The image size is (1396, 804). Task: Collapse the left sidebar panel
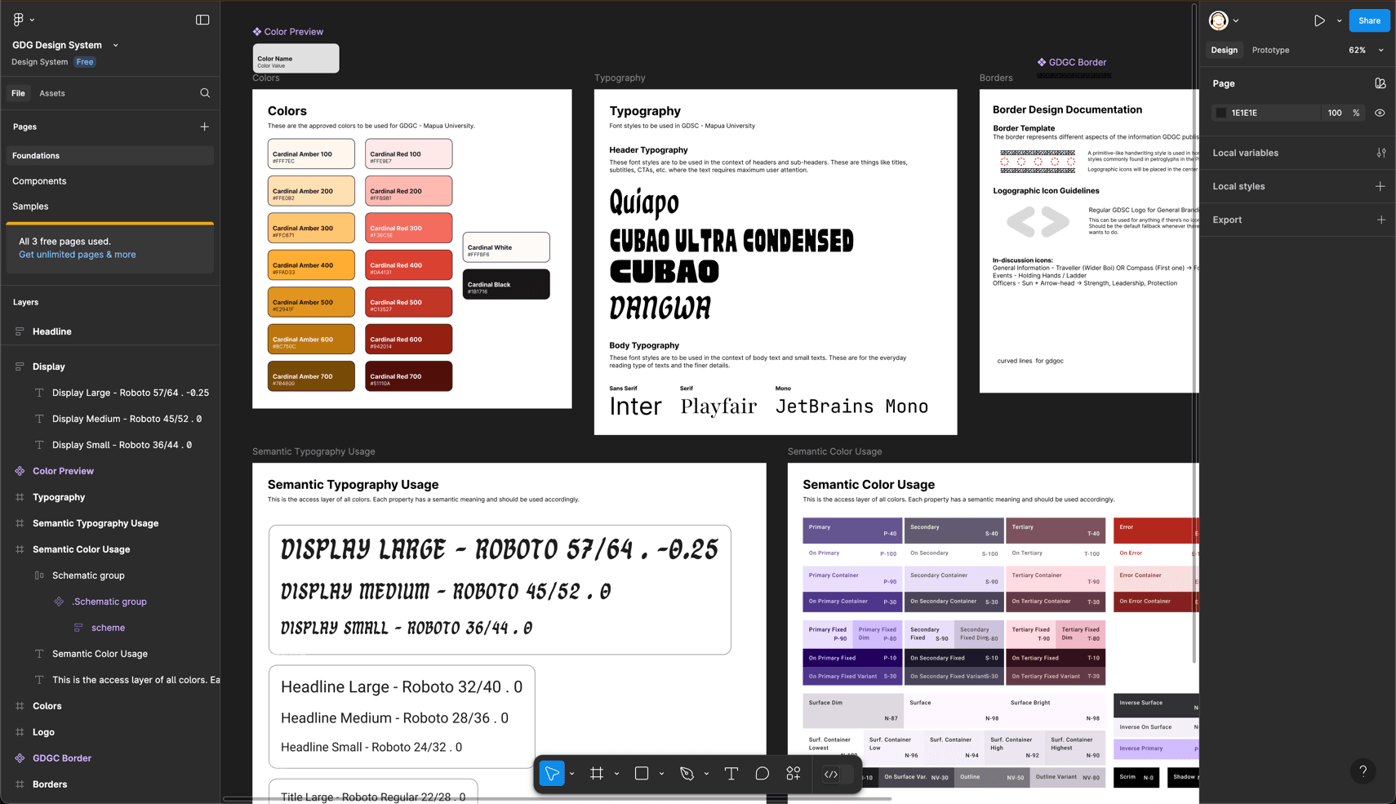pos(202,19)
